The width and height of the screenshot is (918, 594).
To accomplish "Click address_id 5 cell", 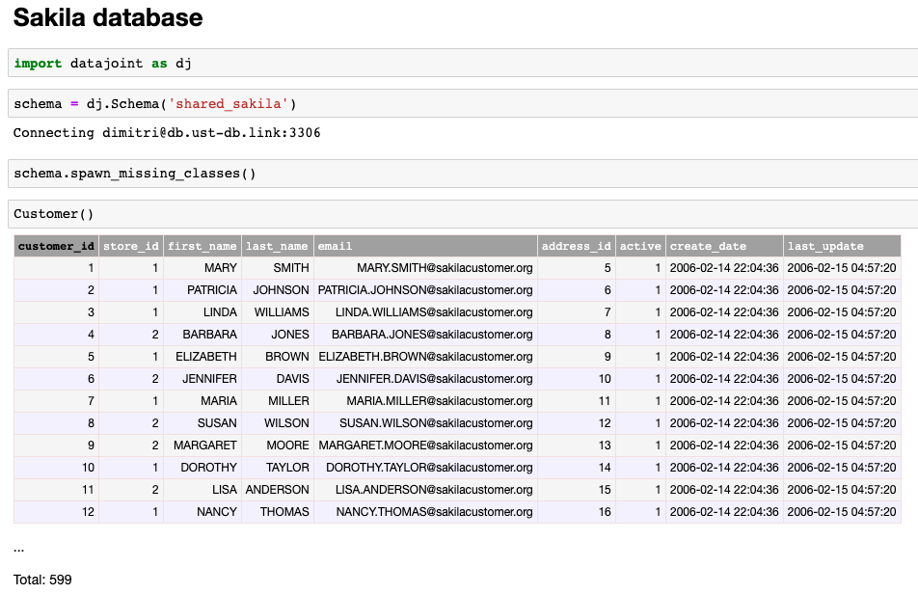I will [x=576, y=268].
